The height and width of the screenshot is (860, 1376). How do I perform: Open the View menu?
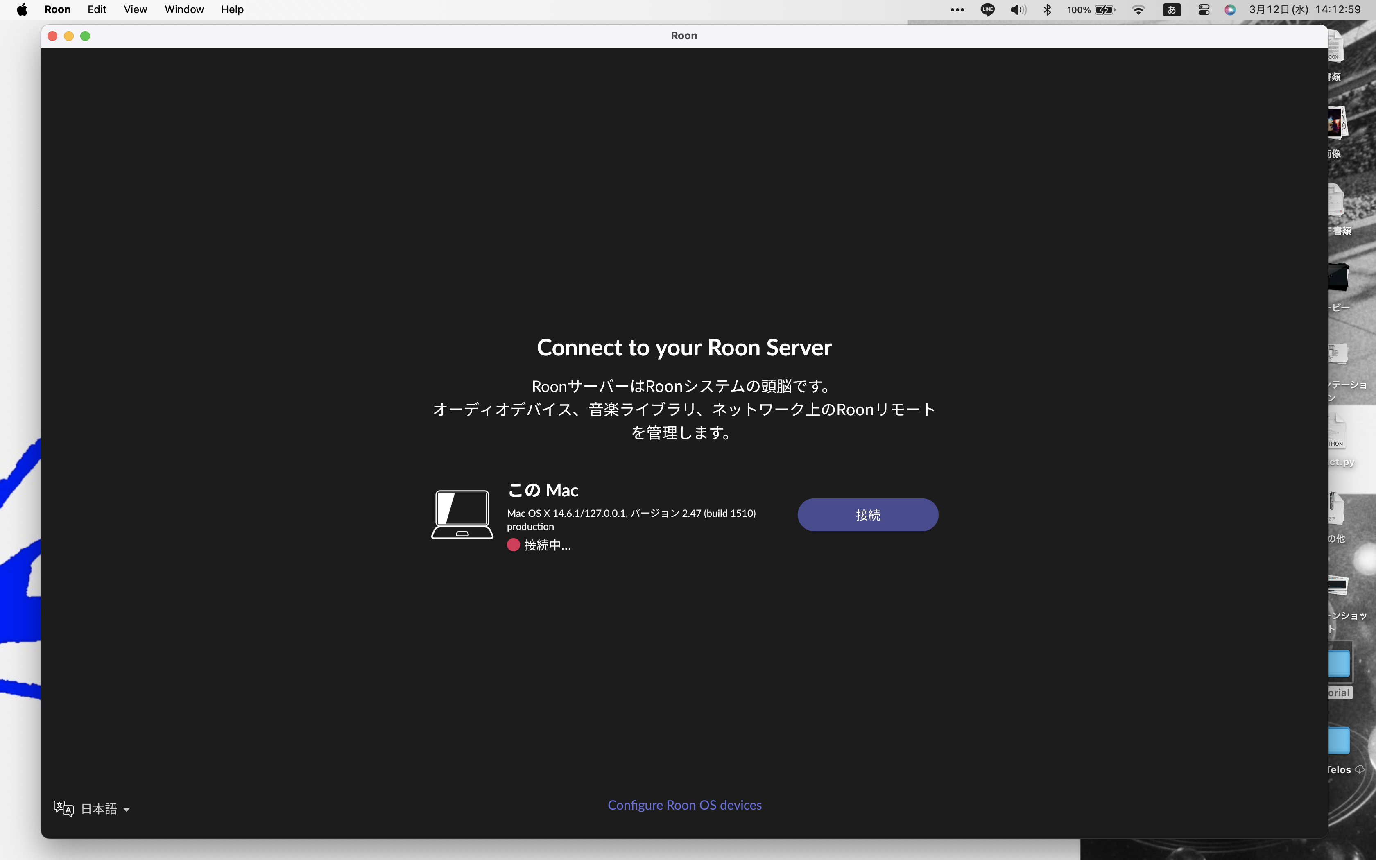pos(135,10)
